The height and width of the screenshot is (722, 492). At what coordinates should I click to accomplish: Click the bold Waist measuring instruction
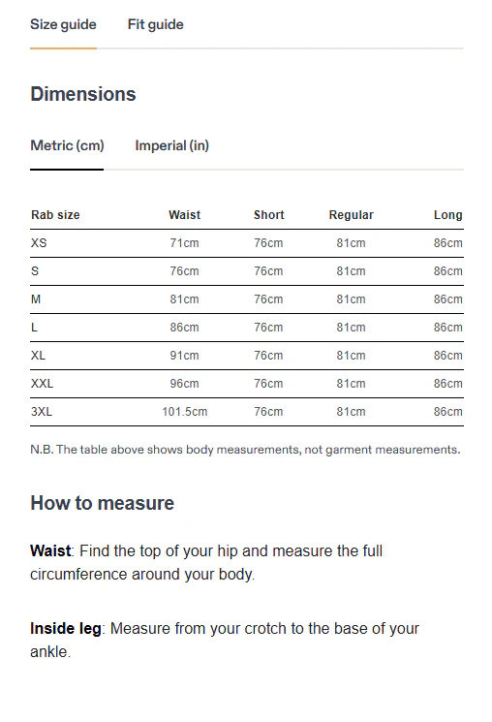50,550
